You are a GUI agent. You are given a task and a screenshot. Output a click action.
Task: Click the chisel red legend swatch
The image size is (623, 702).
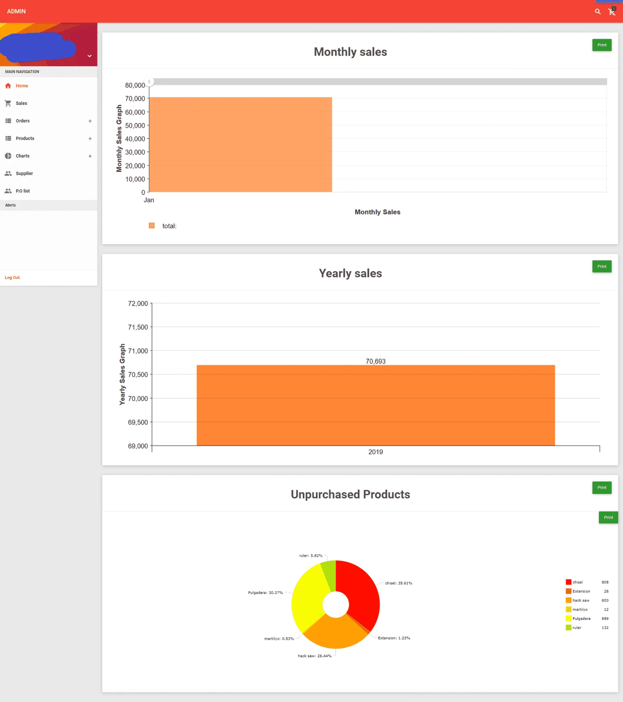pyautogui.click(x=568, y=582)
